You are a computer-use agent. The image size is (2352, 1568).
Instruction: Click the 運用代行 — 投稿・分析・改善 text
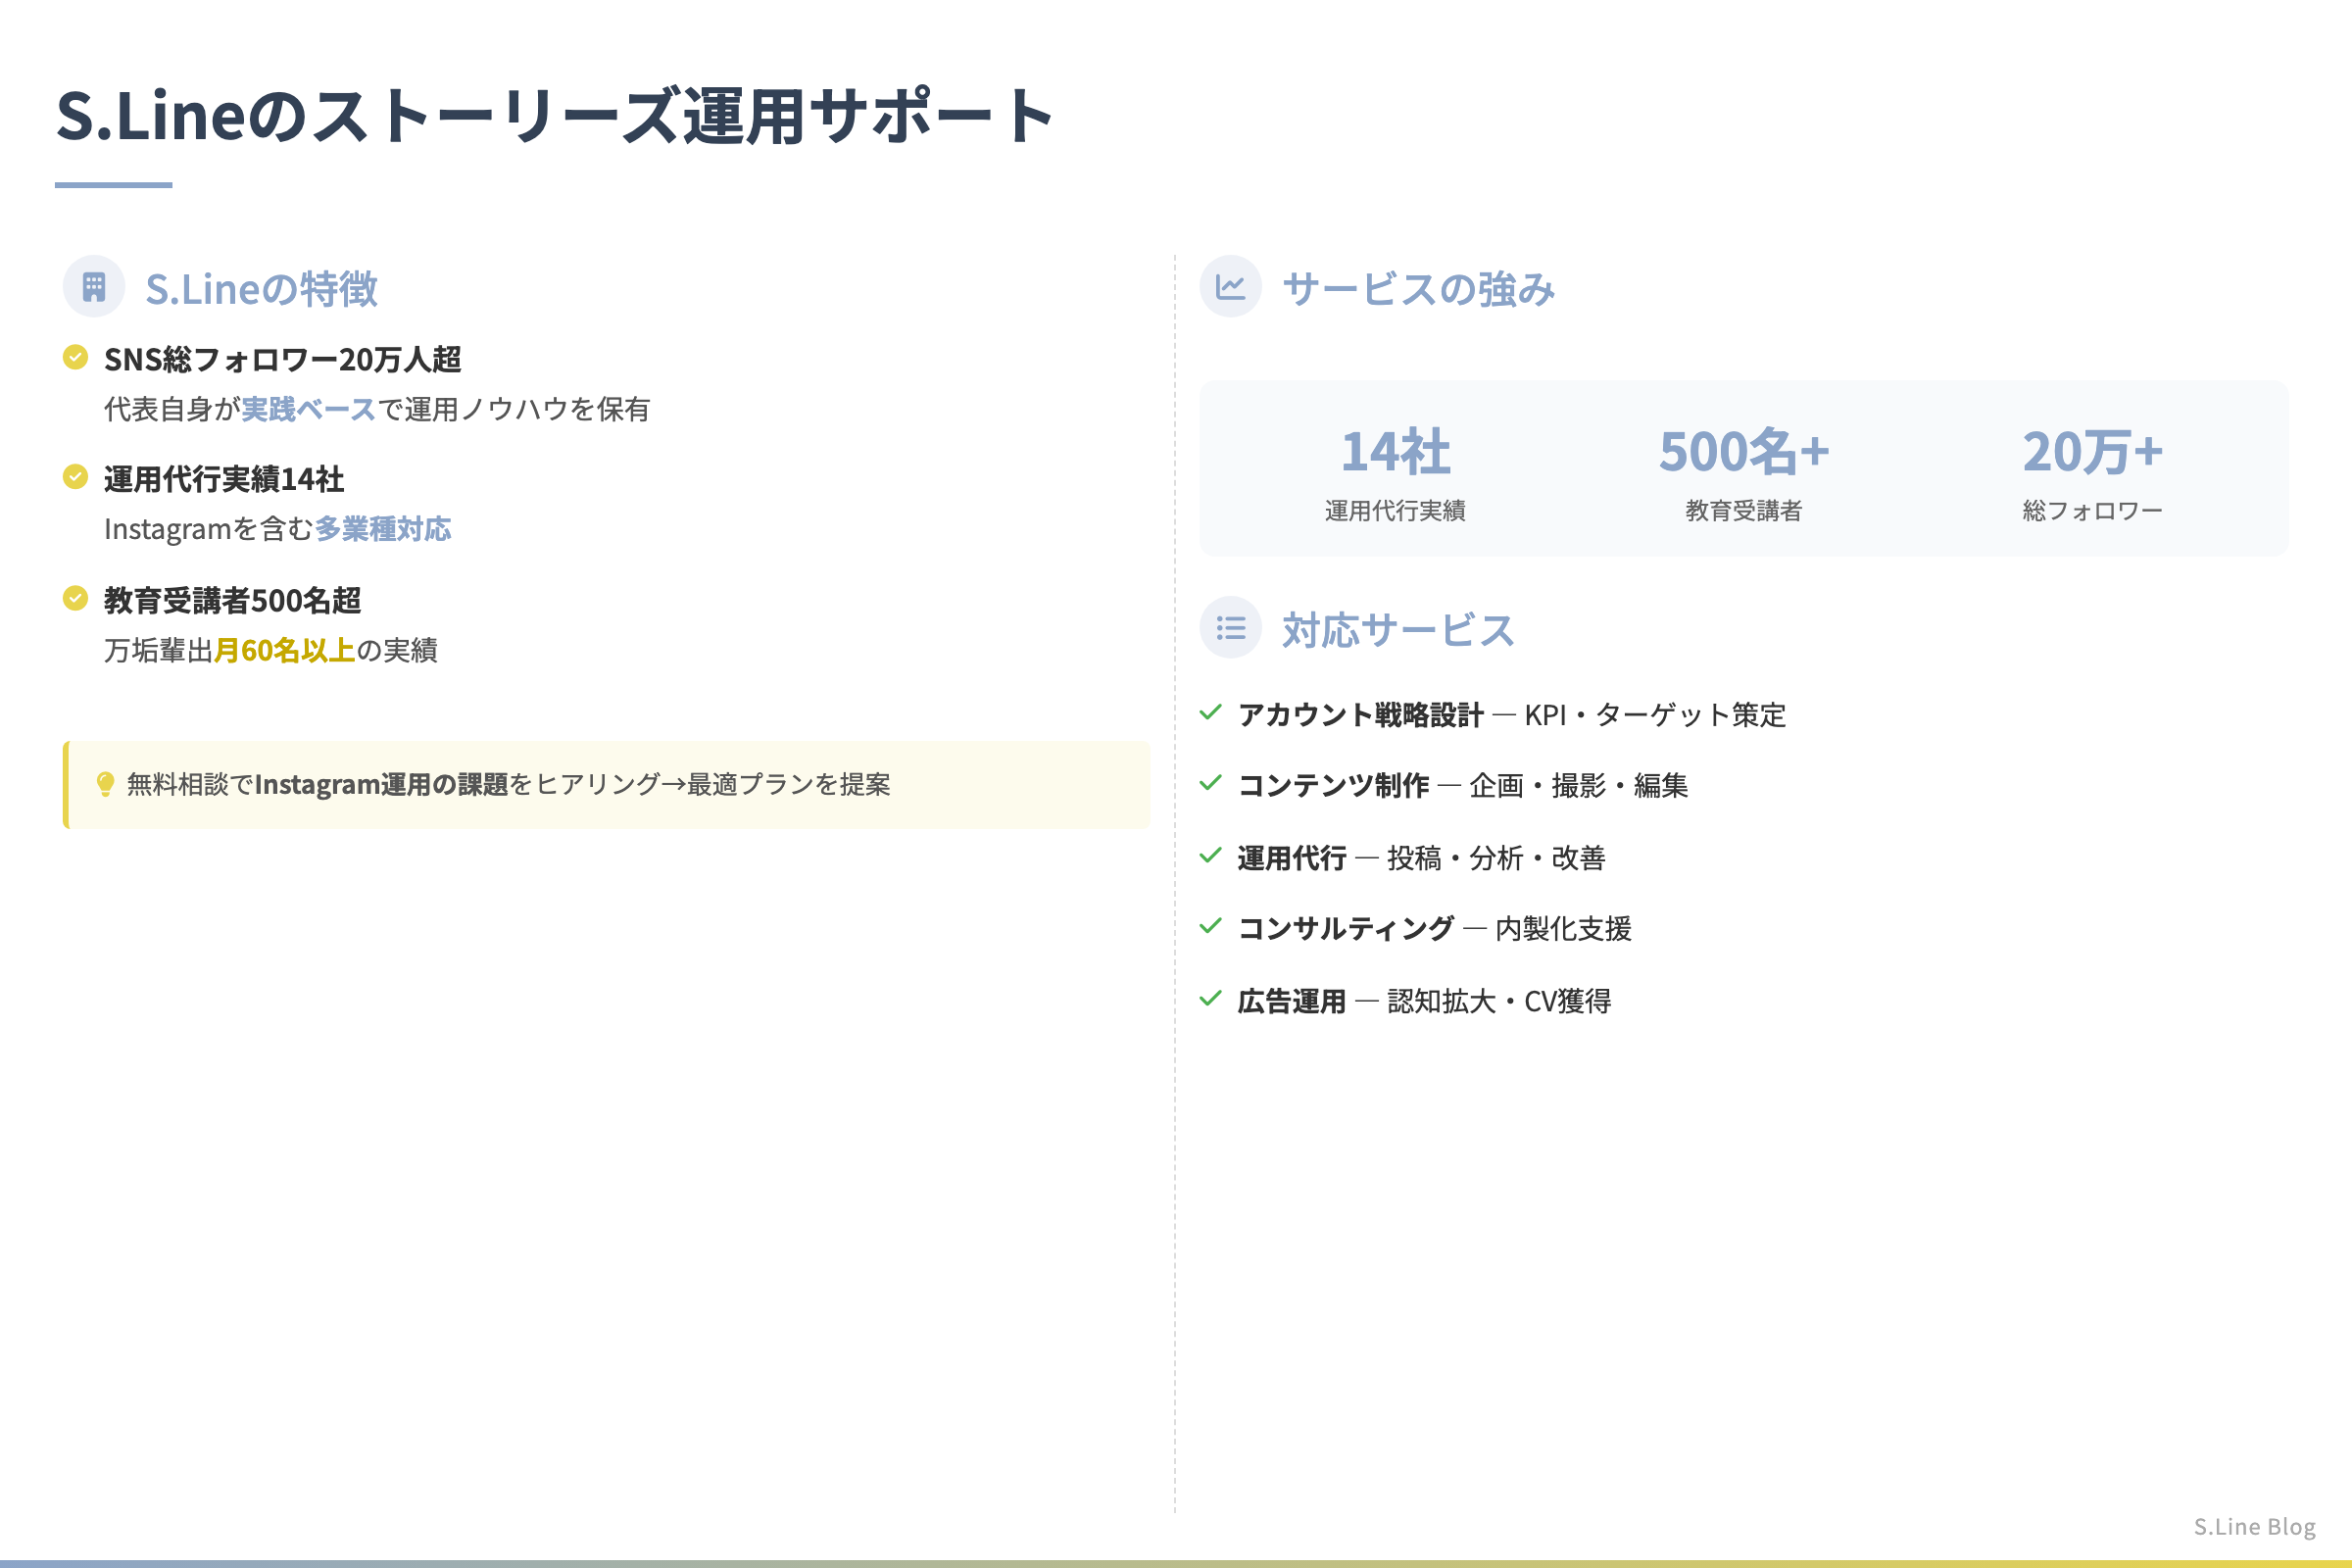(1421, 857)
